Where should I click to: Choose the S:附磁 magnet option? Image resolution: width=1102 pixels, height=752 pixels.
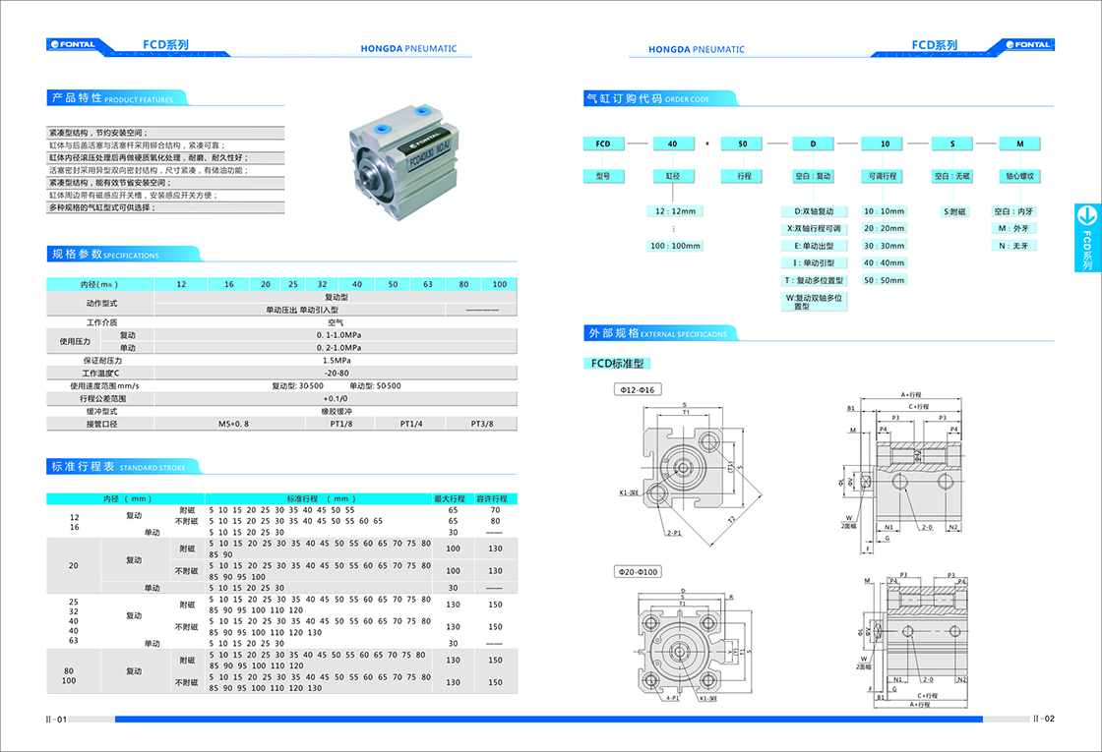[x=953, y=211]
